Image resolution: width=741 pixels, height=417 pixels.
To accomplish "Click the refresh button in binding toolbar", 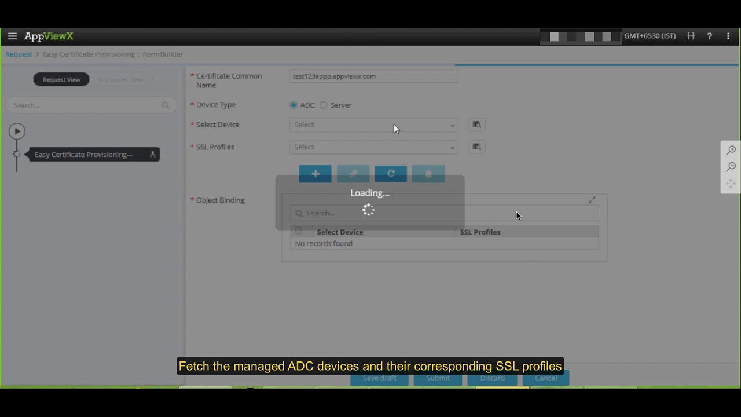I will [391, 174].
